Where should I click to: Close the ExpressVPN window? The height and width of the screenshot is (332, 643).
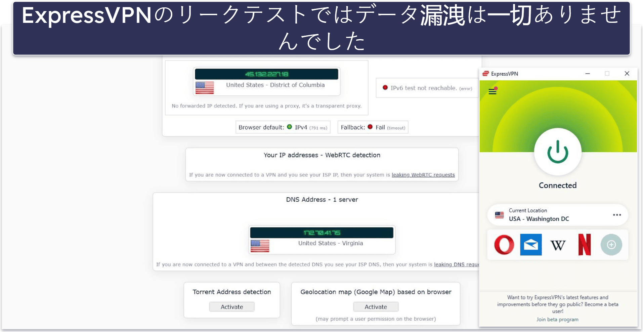[x=627, y=74]
